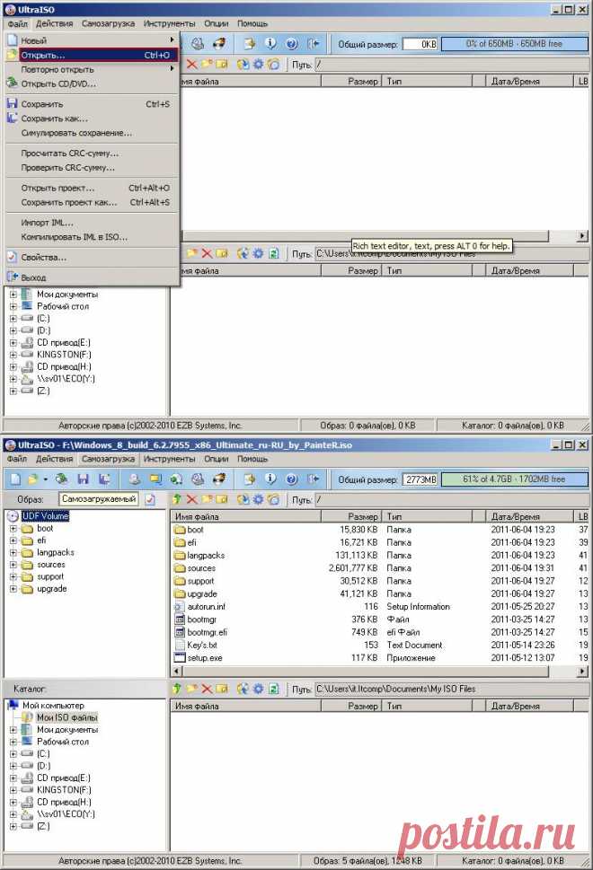Click blue Info icon in ISO window toolbar
This screenshot has height=870, width=593.
point(270,479)
